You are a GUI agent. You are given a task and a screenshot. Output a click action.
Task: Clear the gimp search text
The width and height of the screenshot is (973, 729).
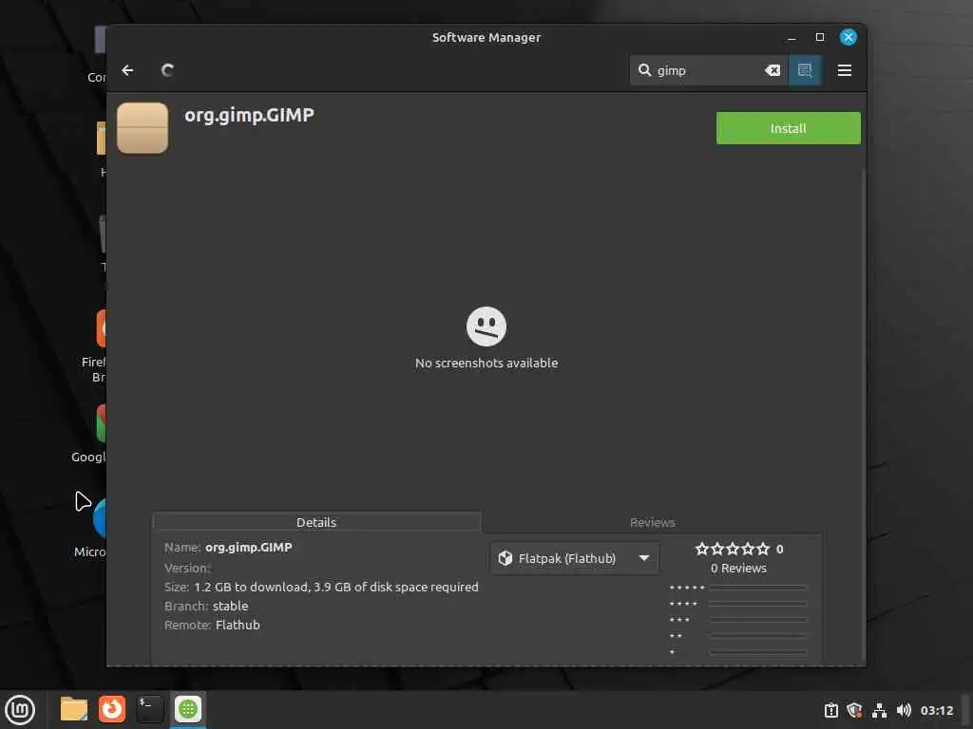coord(773,70)
